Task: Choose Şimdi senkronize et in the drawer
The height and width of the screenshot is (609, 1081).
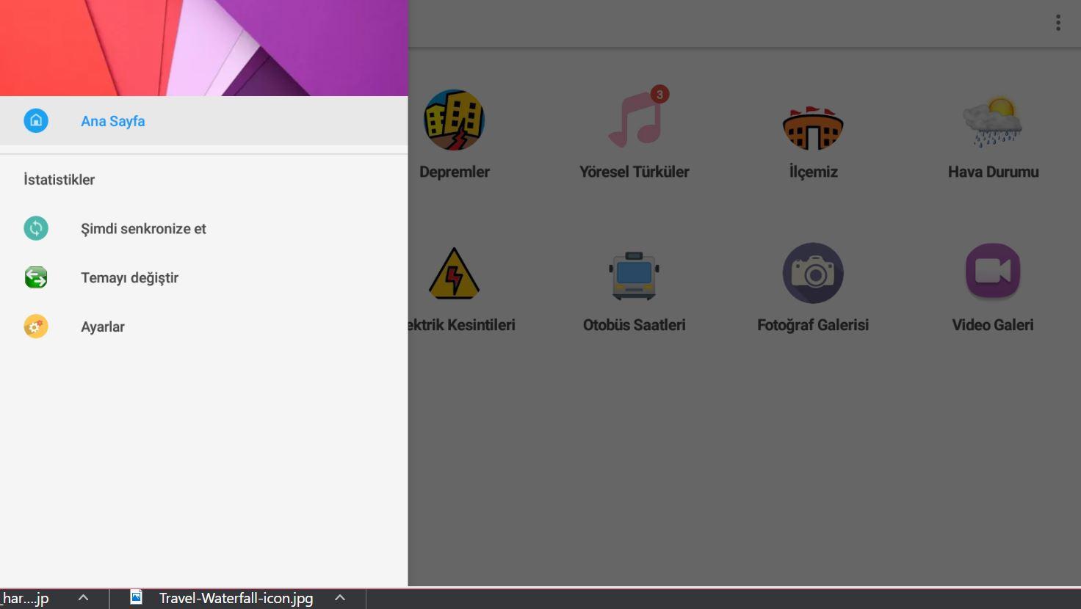Action: (x=143, y=229)
